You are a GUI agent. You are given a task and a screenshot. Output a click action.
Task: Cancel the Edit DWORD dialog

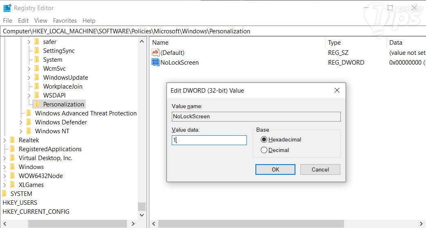320,169
